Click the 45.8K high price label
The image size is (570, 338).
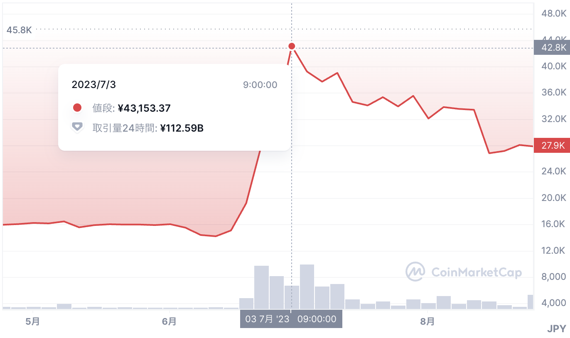pyautogui.click(x=20, y=30)
